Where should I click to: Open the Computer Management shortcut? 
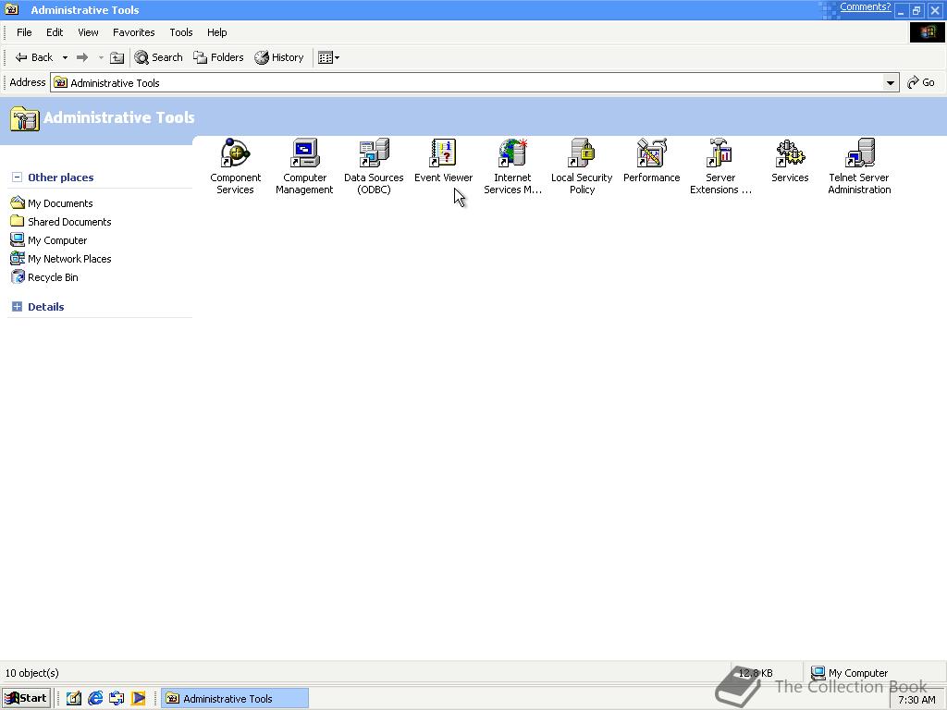point(304,166)
